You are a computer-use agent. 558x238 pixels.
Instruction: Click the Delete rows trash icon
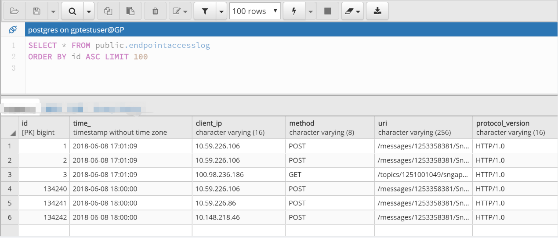tap(155, 11)
